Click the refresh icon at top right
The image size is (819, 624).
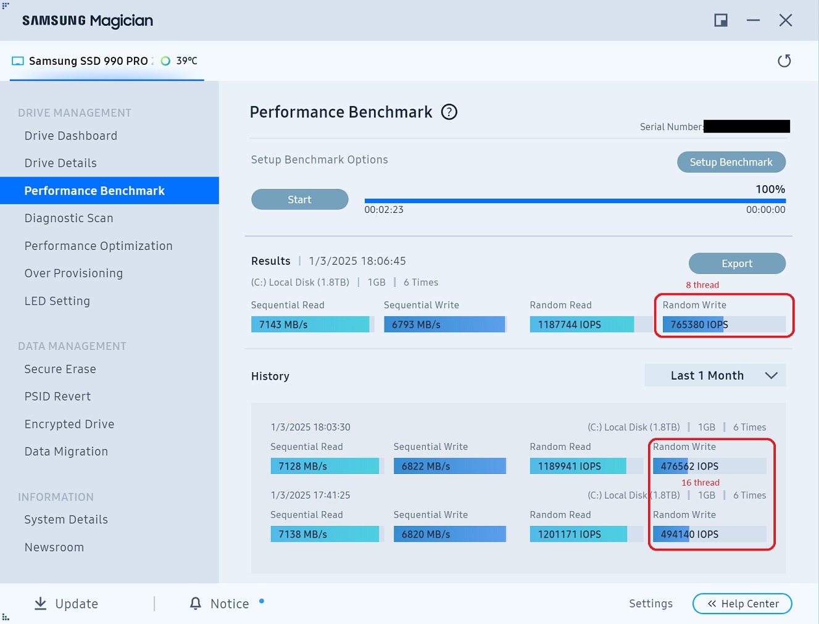(x=784, y=60)
